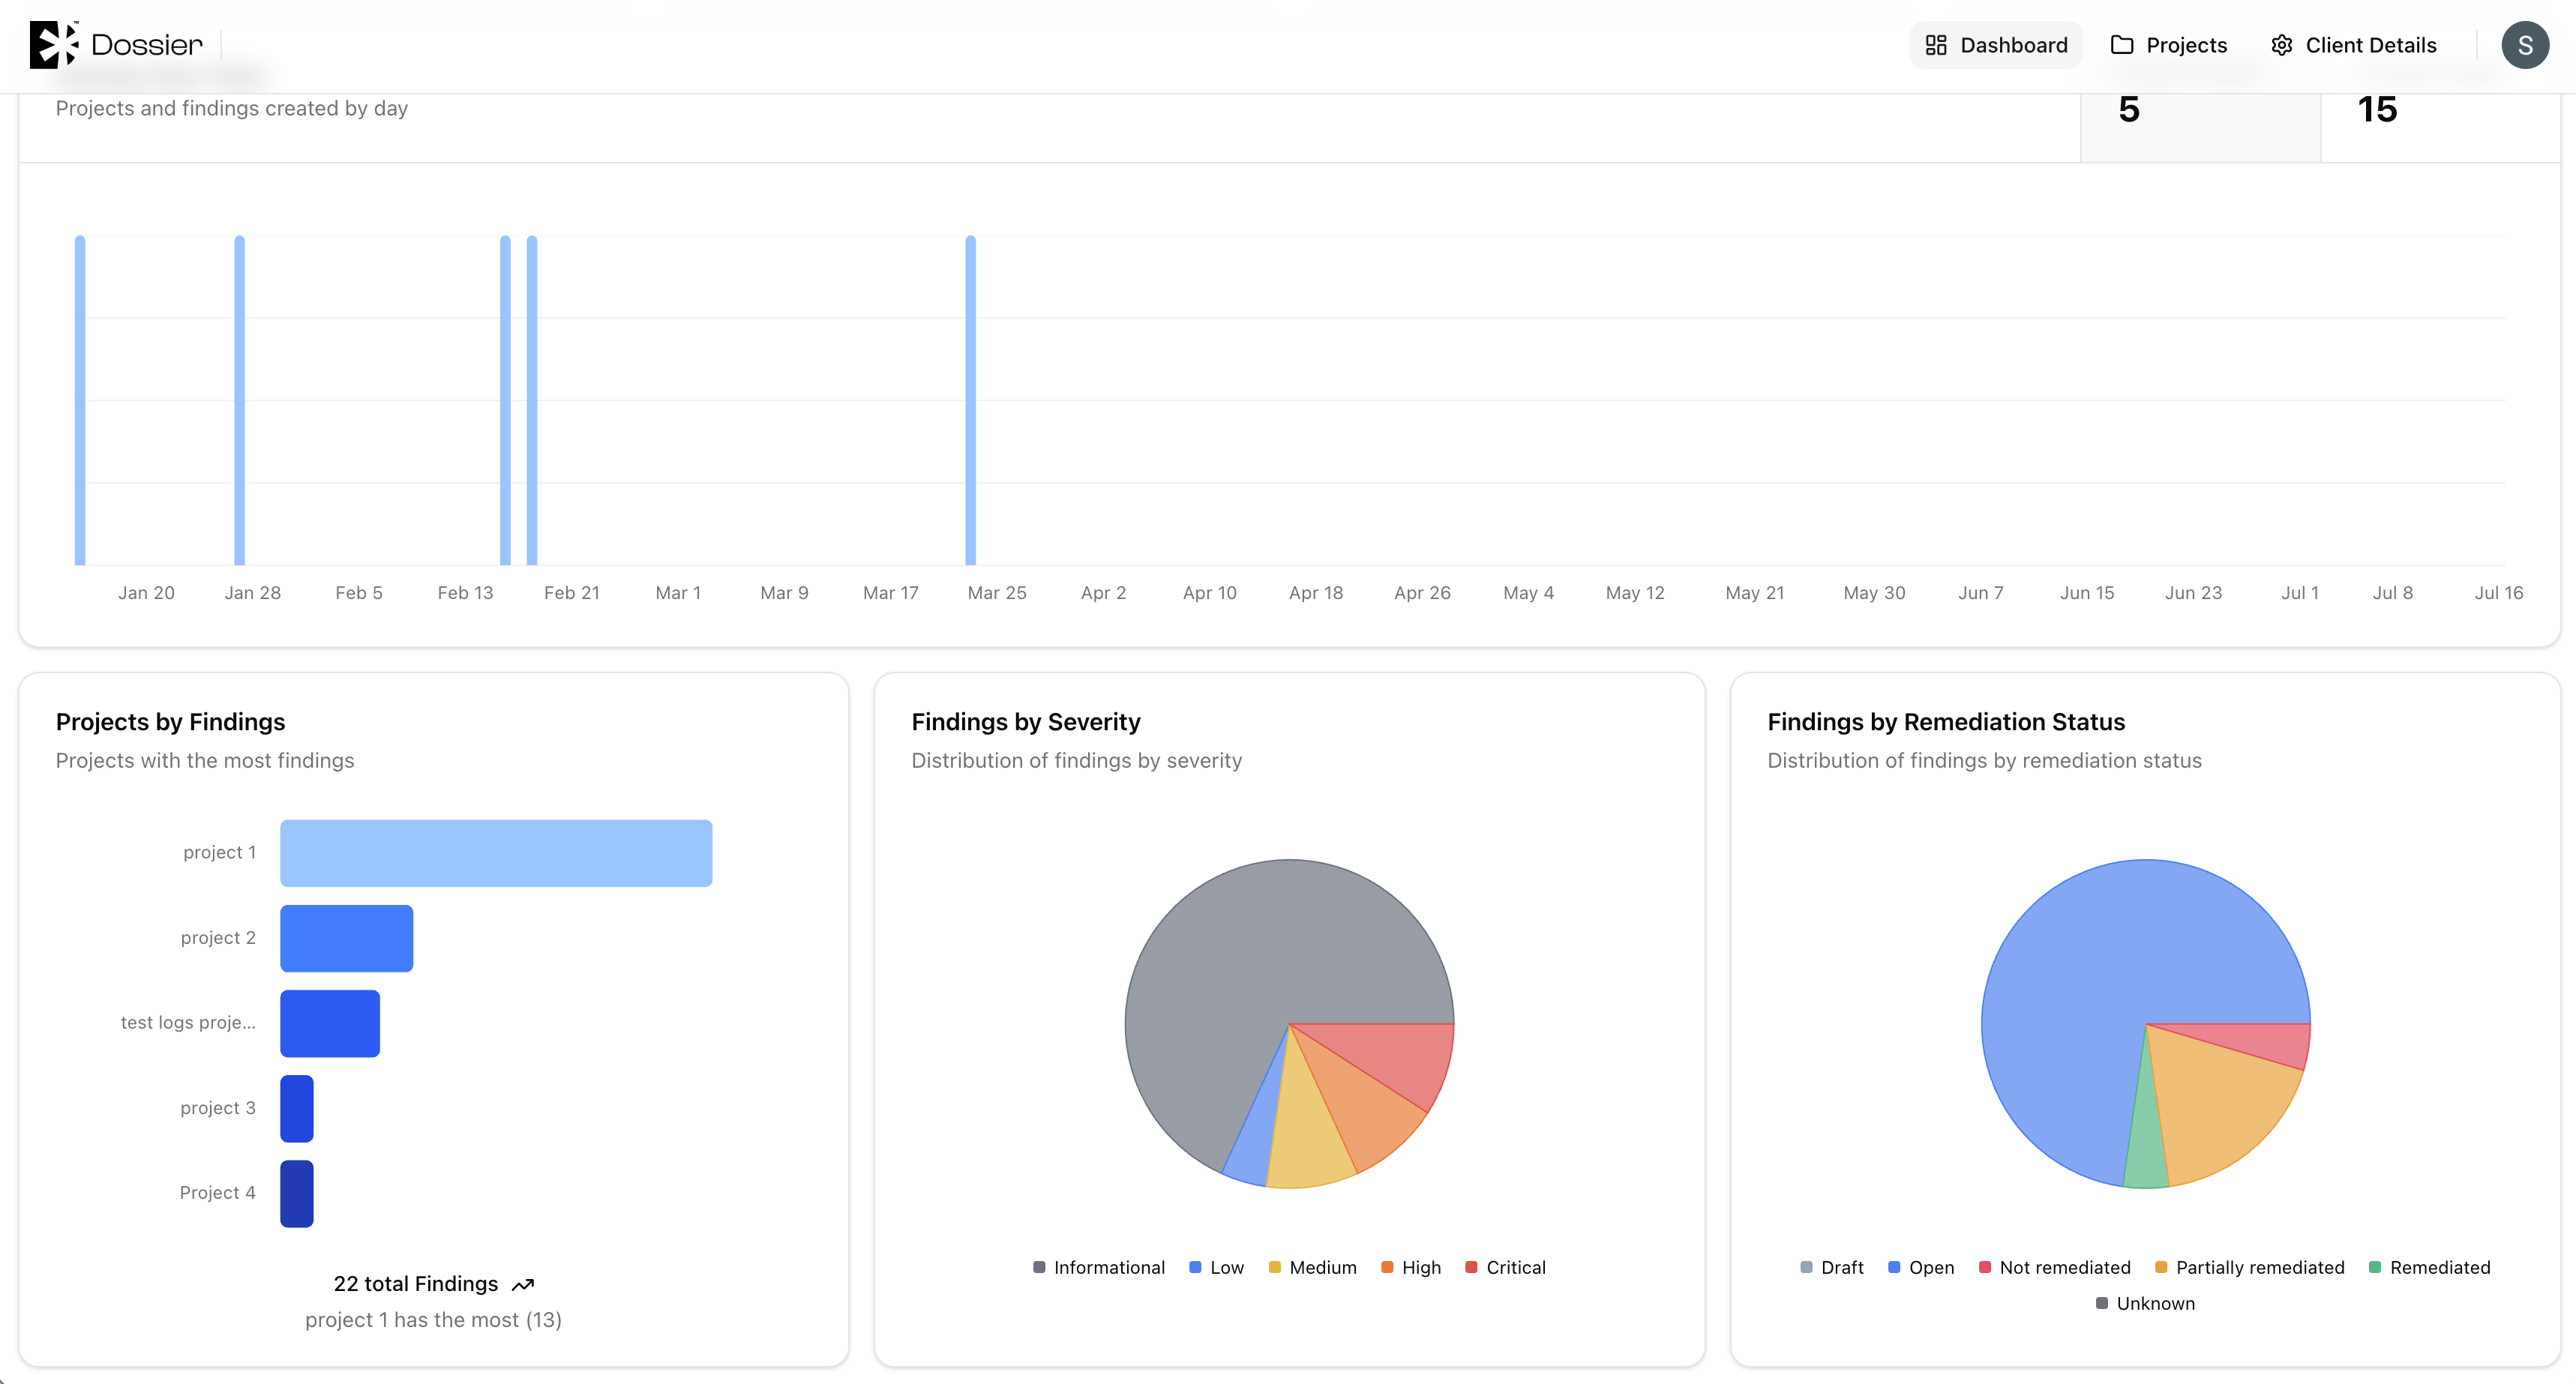Click the Findings by Severity heading

pos(1026,722)
